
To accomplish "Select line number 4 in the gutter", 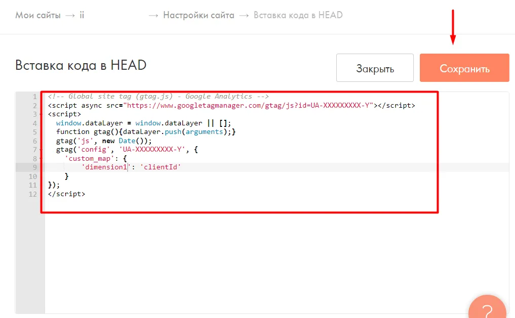I will click(34, 123).
